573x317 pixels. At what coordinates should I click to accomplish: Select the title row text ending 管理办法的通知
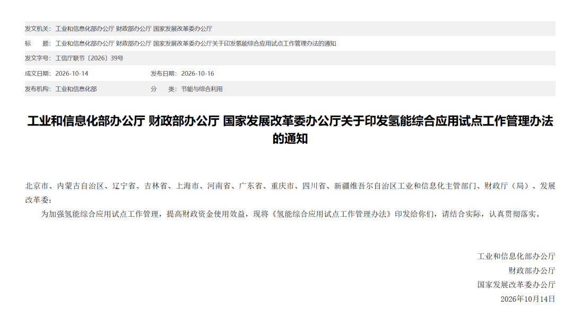click(195, 43)
